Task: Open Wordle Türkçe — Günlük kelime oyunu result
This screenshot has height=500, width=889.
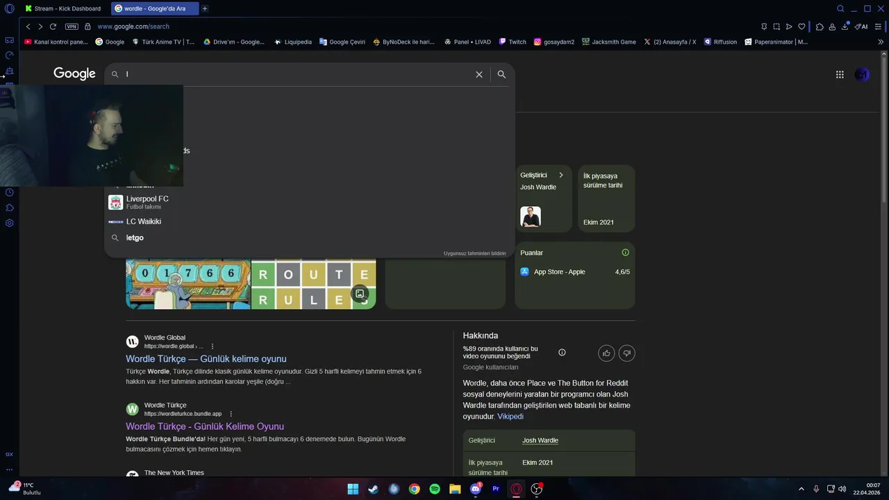Action: (206, 359)
